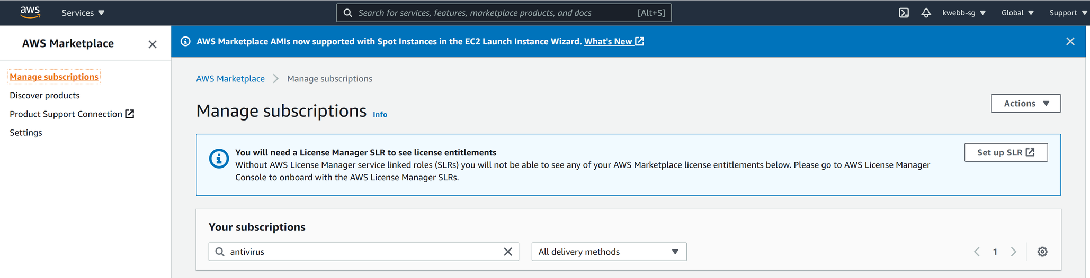Viewport: 1090px width, 278px height.
Task: Open the Support menu
Action: pyautogui.click(x=1068, y=13)
